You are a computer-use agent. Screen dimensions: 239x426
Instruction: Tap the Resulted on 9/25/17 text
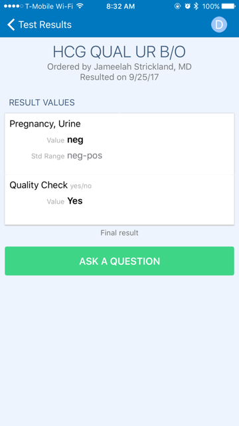click(119, 77)
